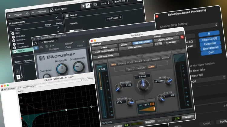227x127 pixels.
Task: Open the default preset dropdown in Bitcrusher
Action: tap(74, 43)
